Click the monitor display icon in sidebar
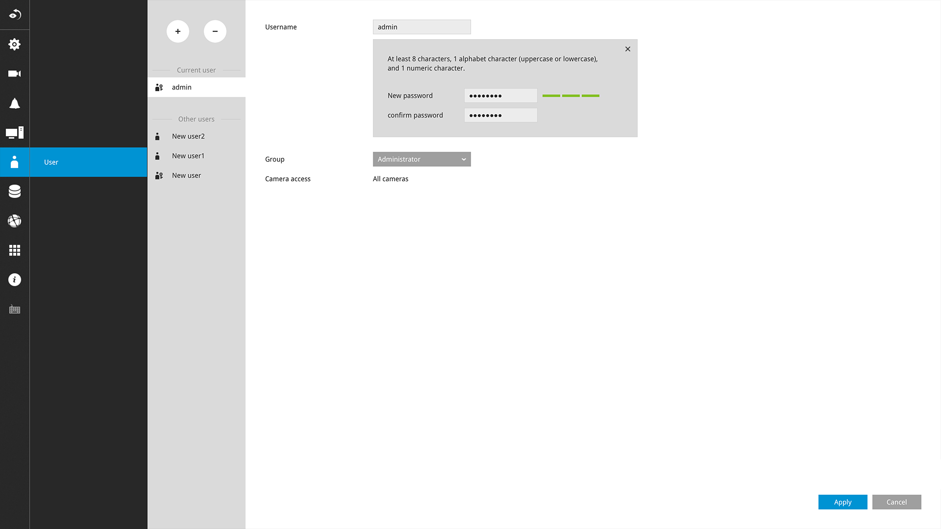Viewport: 941px width, 529px height. [x=15, y=133]
